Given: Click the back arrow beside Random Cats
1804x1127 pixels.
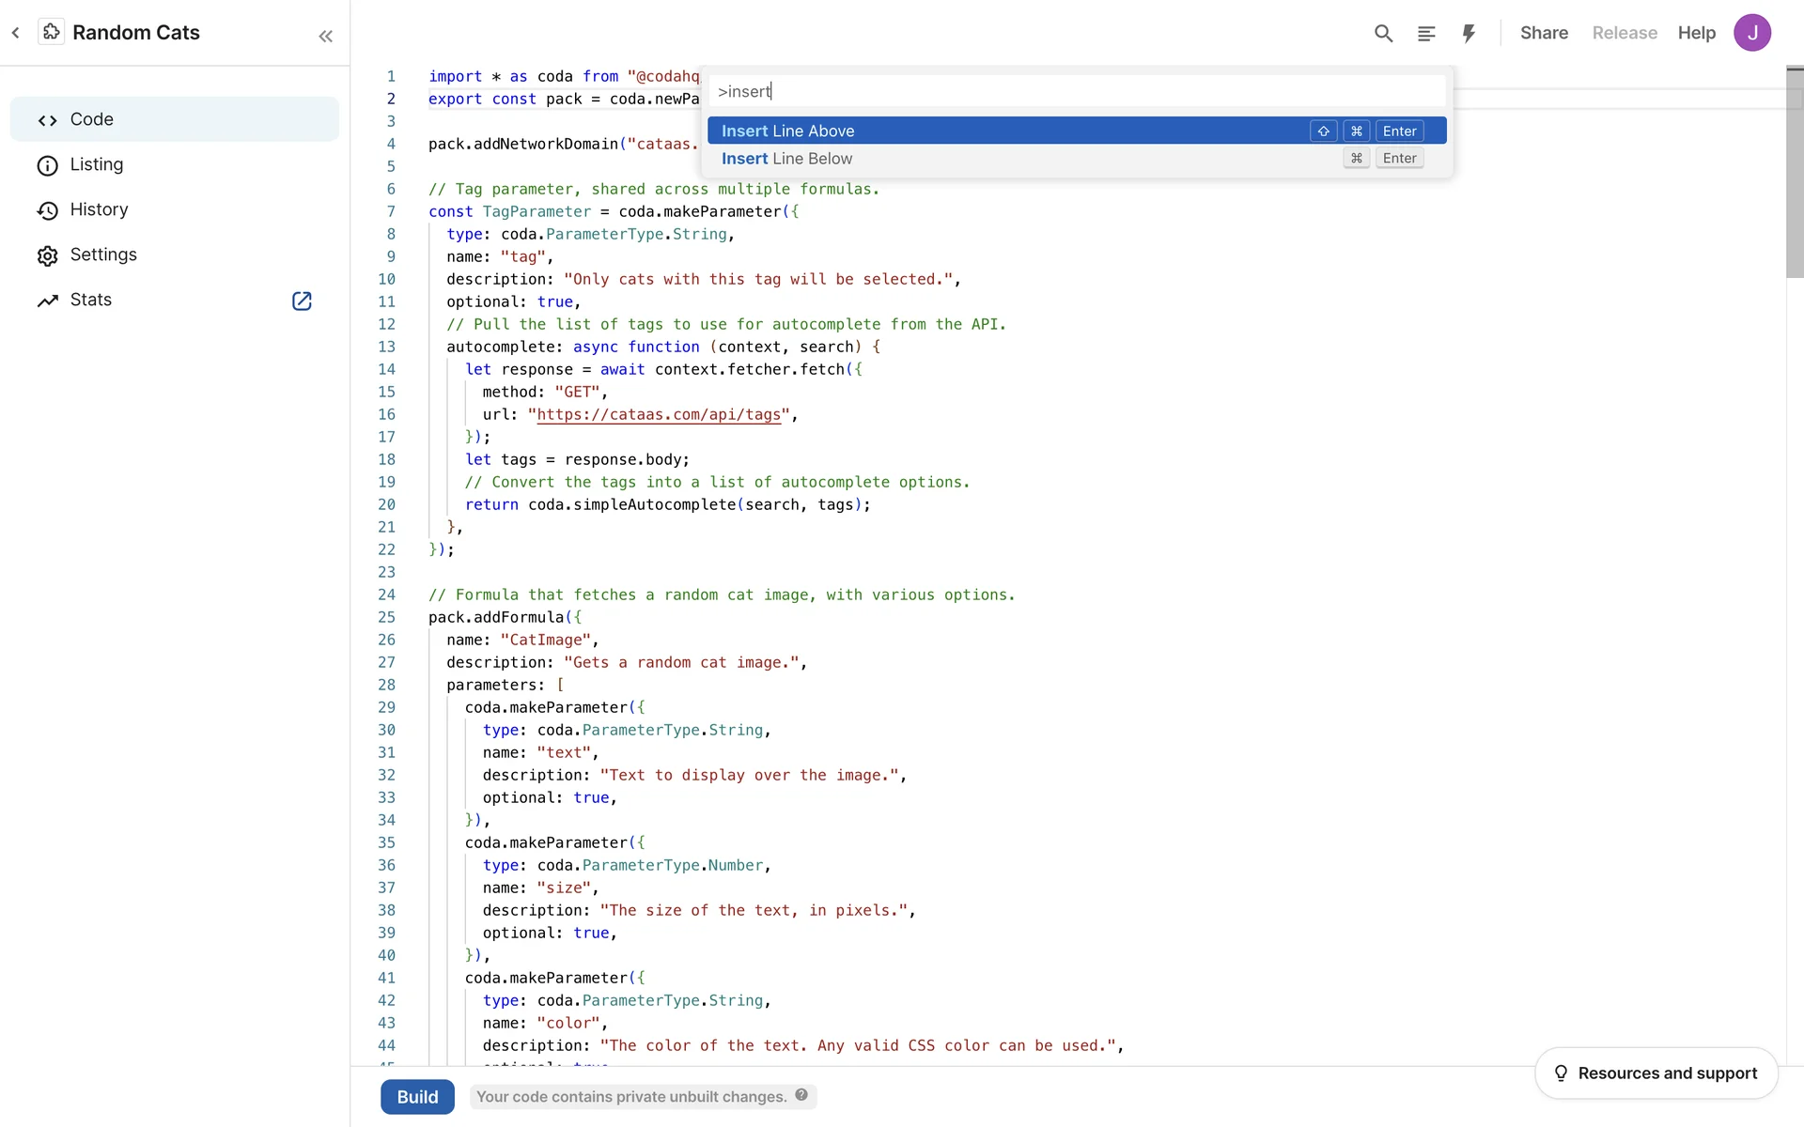Looking at the screenshot, I should click(x=16, y=33).
